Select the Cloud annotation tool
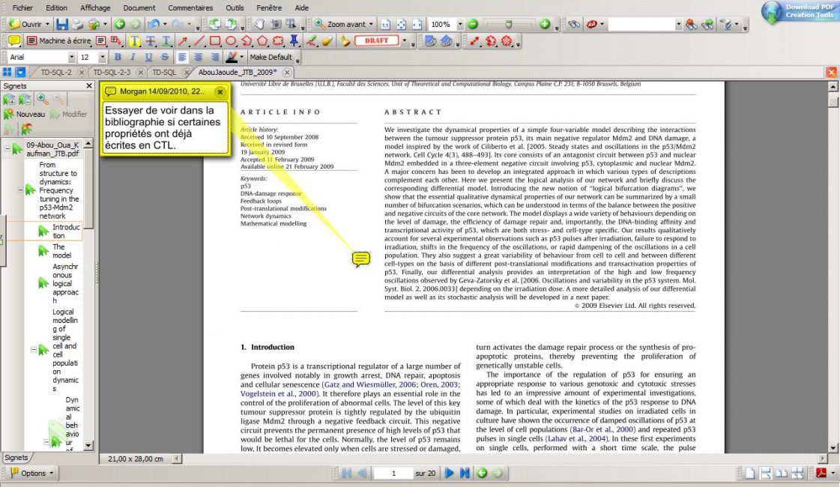 tap(279, 40)
